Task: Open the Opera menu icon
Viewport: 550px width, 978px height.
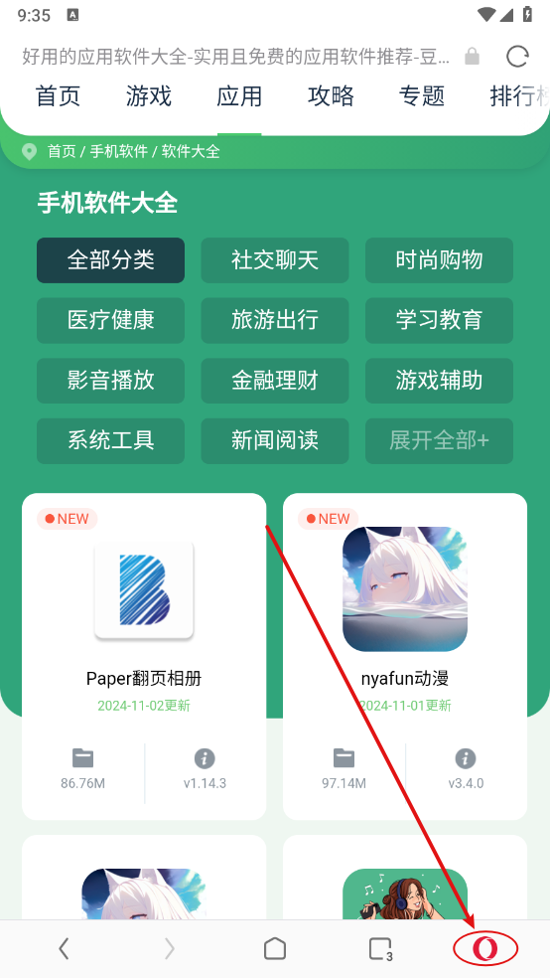Action: pyautogui.click(x=484, y=949)
